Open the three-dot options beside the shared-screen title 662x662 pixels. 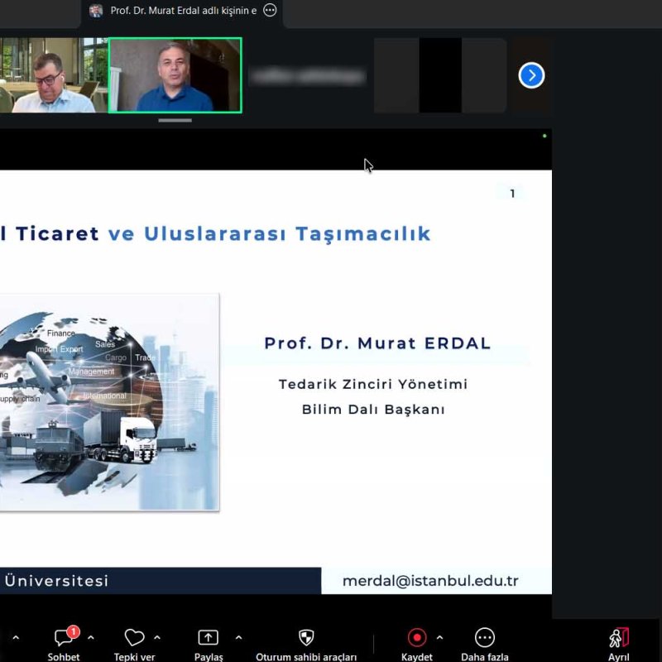pyautogui.click(x=270, y=10)
